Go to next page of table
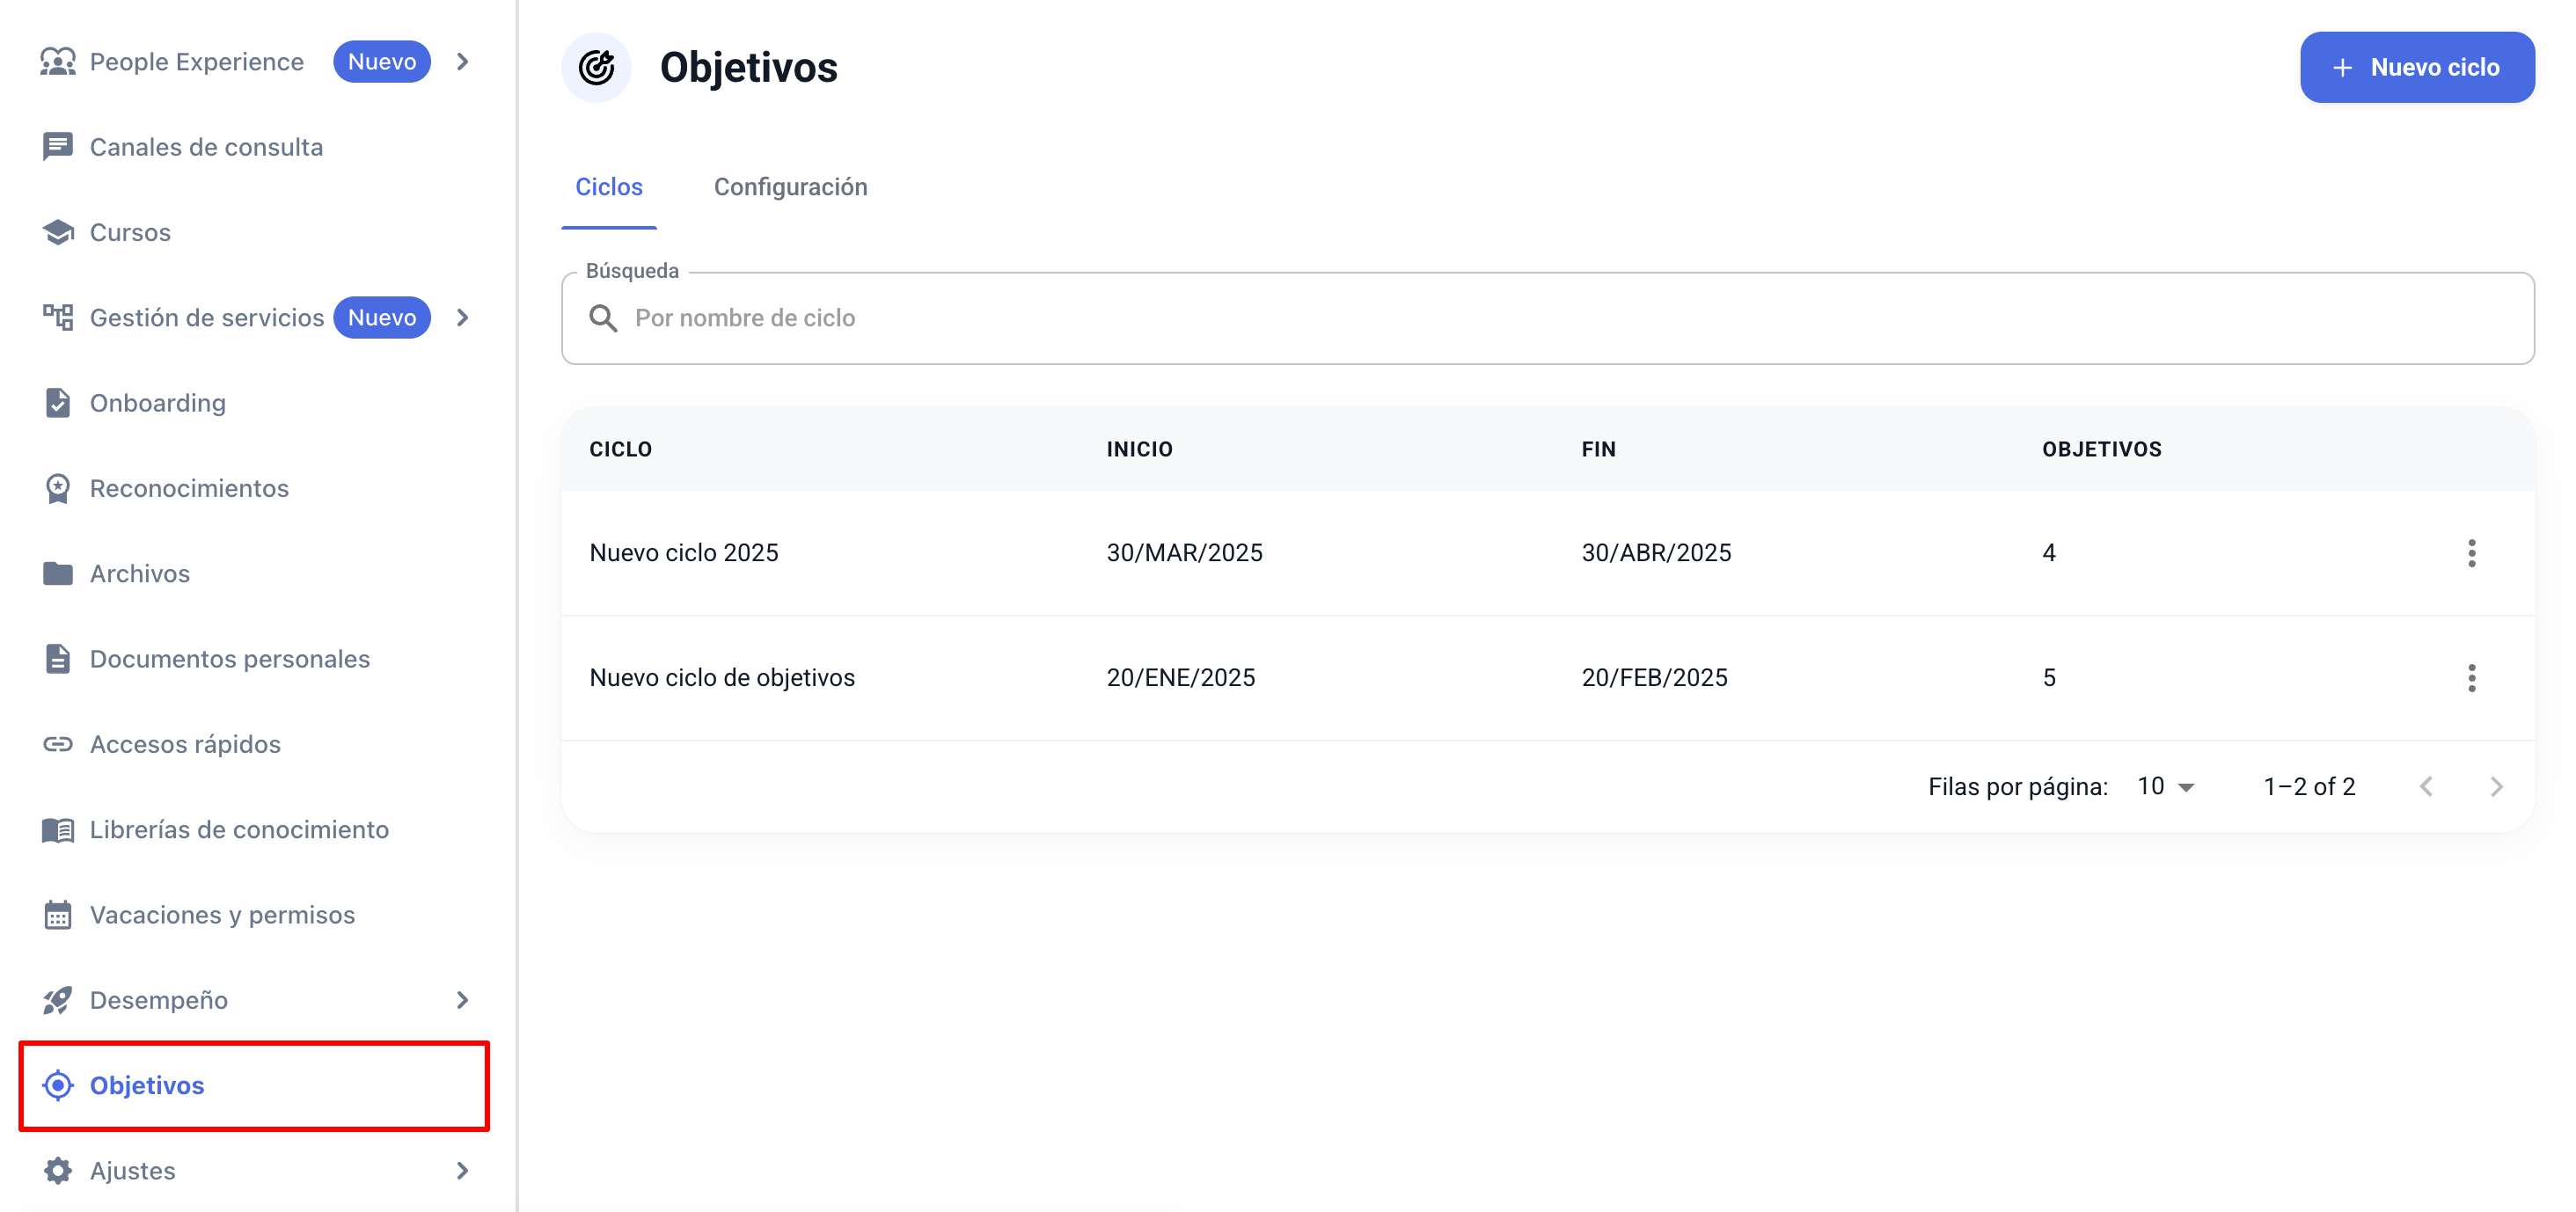 pyautogui.click(x=2496, y=787)
